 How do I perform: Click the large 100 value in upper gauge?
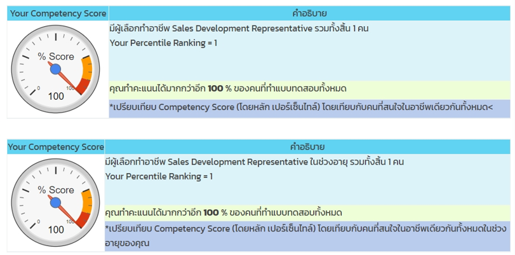click(56, 96)
